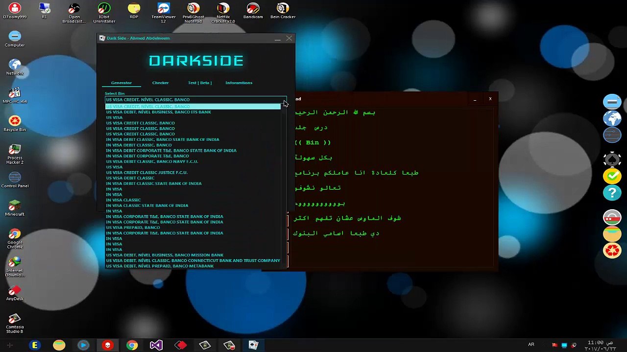Launch TeamViewer 12 from the desktop
Screen dimensions: 627x352
(x=164, y=13)
